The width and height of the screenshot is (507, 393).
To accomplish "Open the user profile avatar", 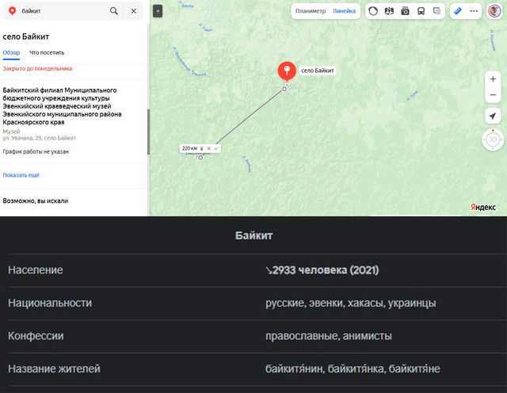I will point(494,11).
